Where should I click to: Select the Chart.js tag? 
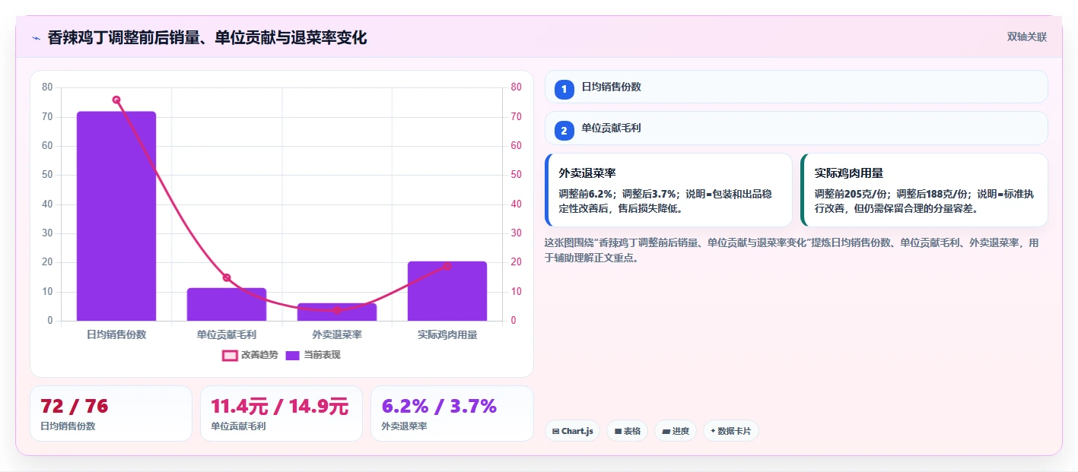coord(572,431)
